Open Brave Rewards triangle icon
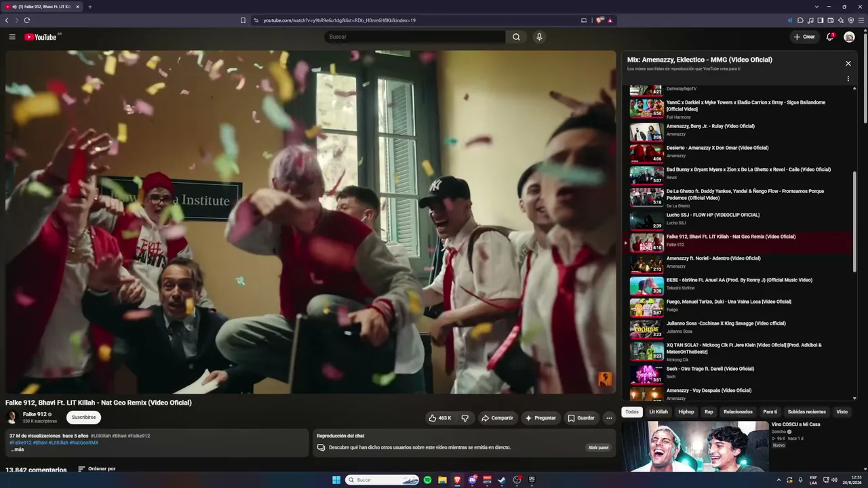 pos(610,20)
